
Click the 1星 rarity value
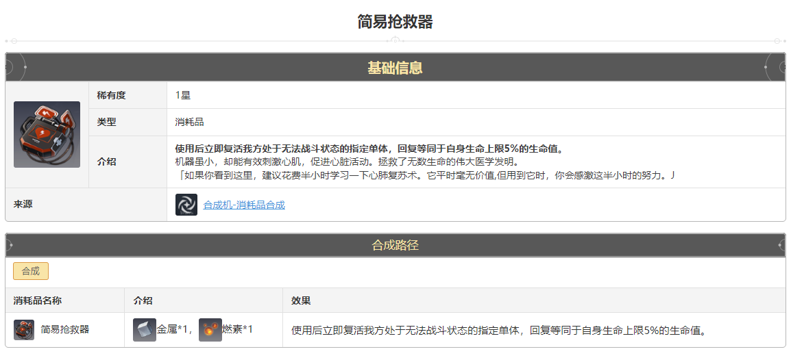point(182,95)
